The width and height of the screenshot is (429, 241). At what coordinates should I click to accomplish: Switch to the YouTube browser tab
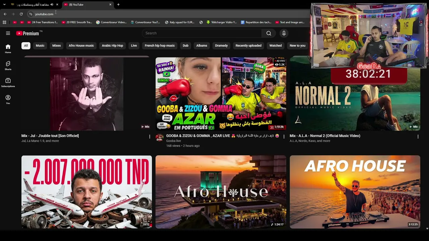tap(88, 5)
